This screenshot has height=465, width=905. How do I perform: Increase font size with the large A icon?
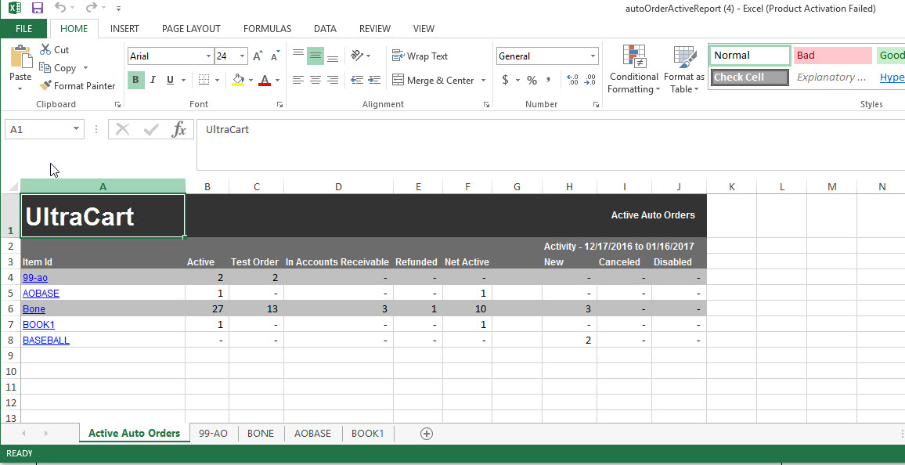tap(258, 56)
